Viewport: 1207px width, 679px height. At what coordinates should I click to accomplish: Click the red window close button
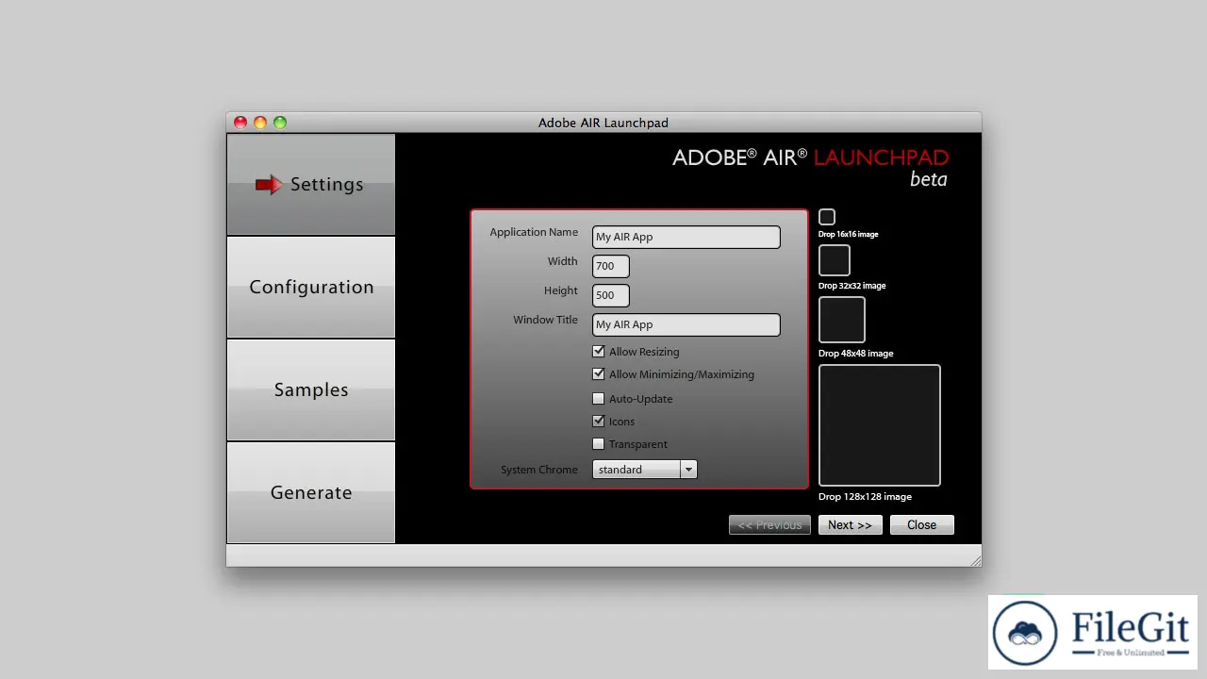(x=240, y=123)
